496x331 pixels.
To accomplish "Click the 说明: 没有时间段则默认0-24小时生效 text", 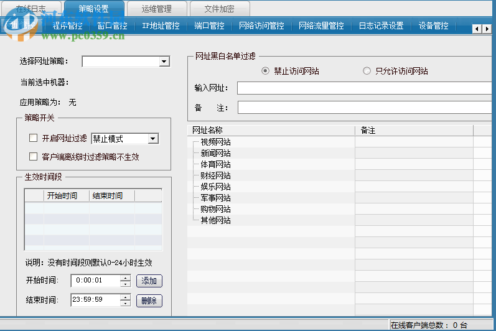I will point(88,263).
